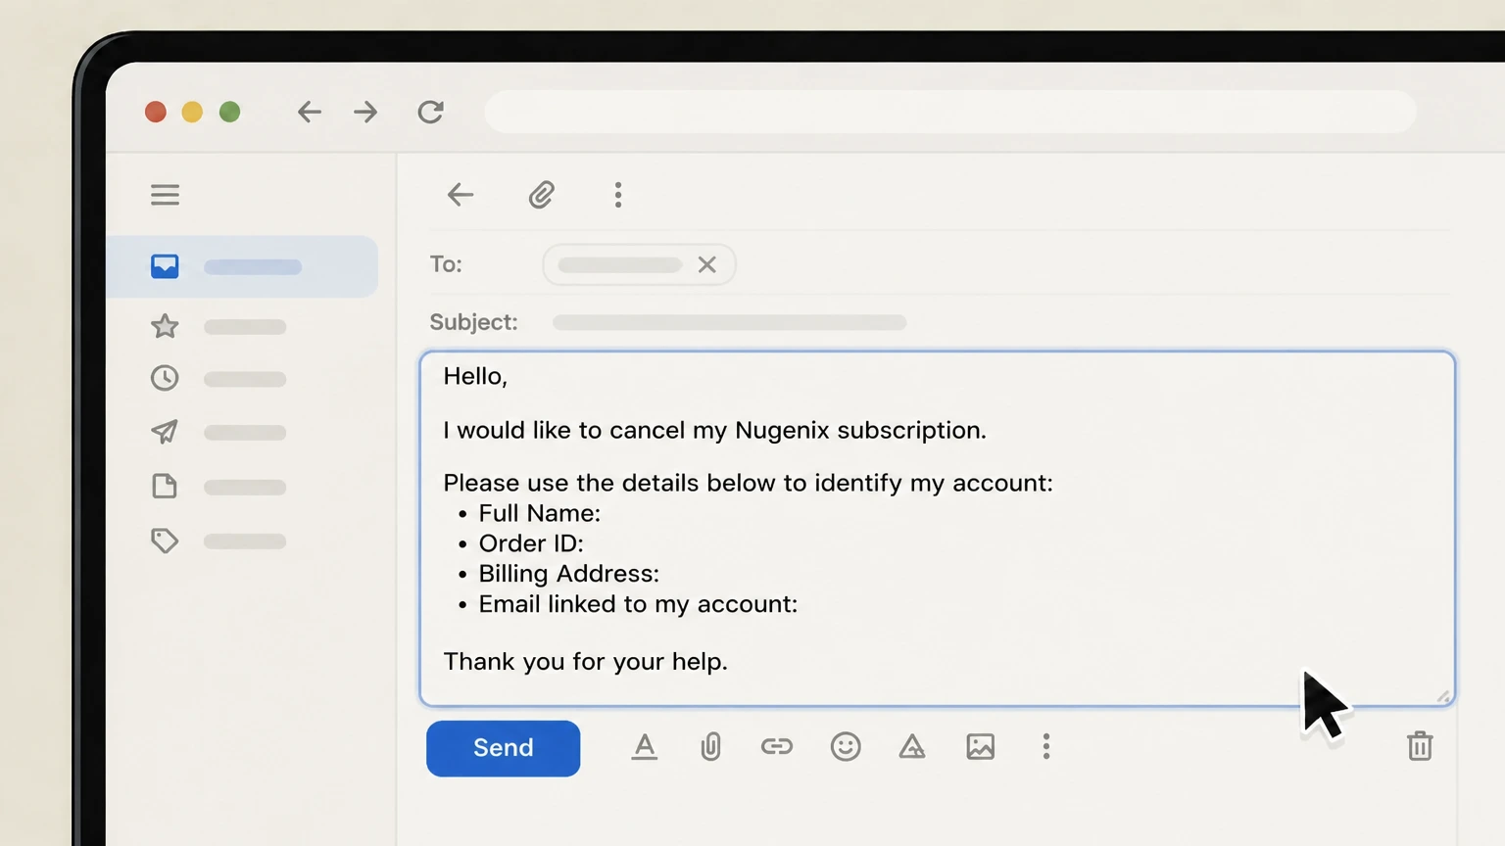The width and height of the screenshot is (1505, 846).
Task: Click the browser back arrow
Action: (310, 112)
